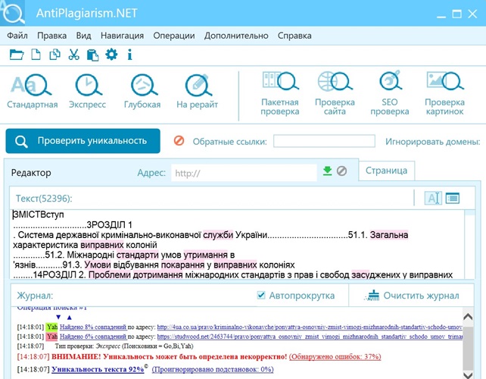This screenshot has width=486, height=379.
Task: Click Проверить уникальность button
Action: coord(83,141)
